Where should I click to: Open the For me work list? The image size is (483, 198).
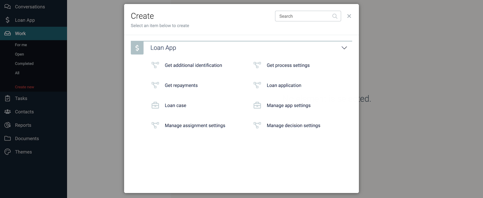pyautogui.click(x=21, y=45)
